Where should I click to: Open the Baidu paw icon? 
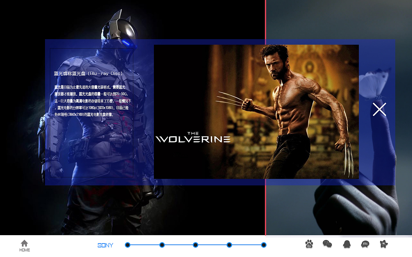[x=309, y=244]
